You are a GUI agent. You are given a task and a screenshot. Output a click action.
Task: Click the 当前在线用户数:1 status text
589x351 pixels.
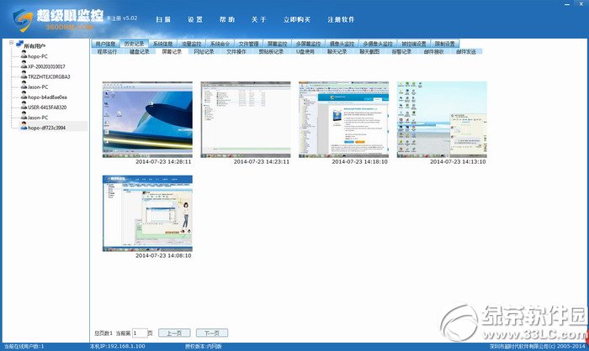24,347
